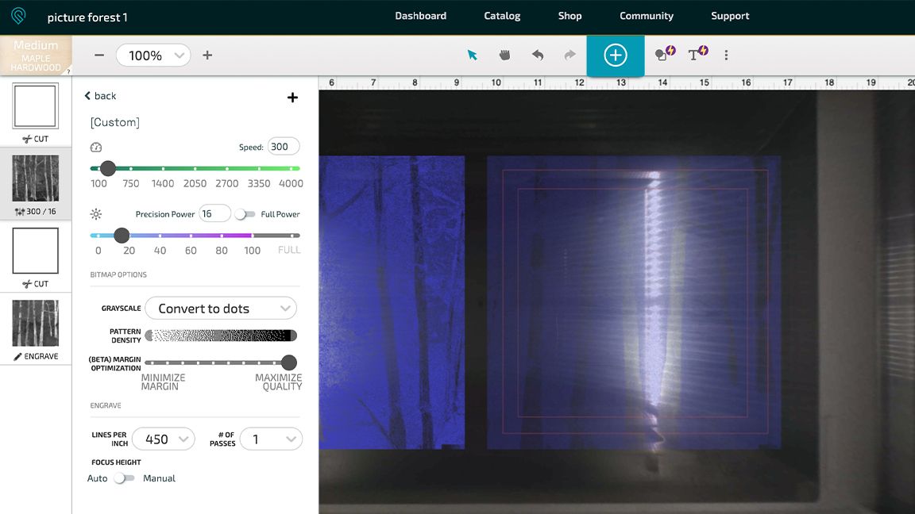Go to the Community page

click(647, 16)
